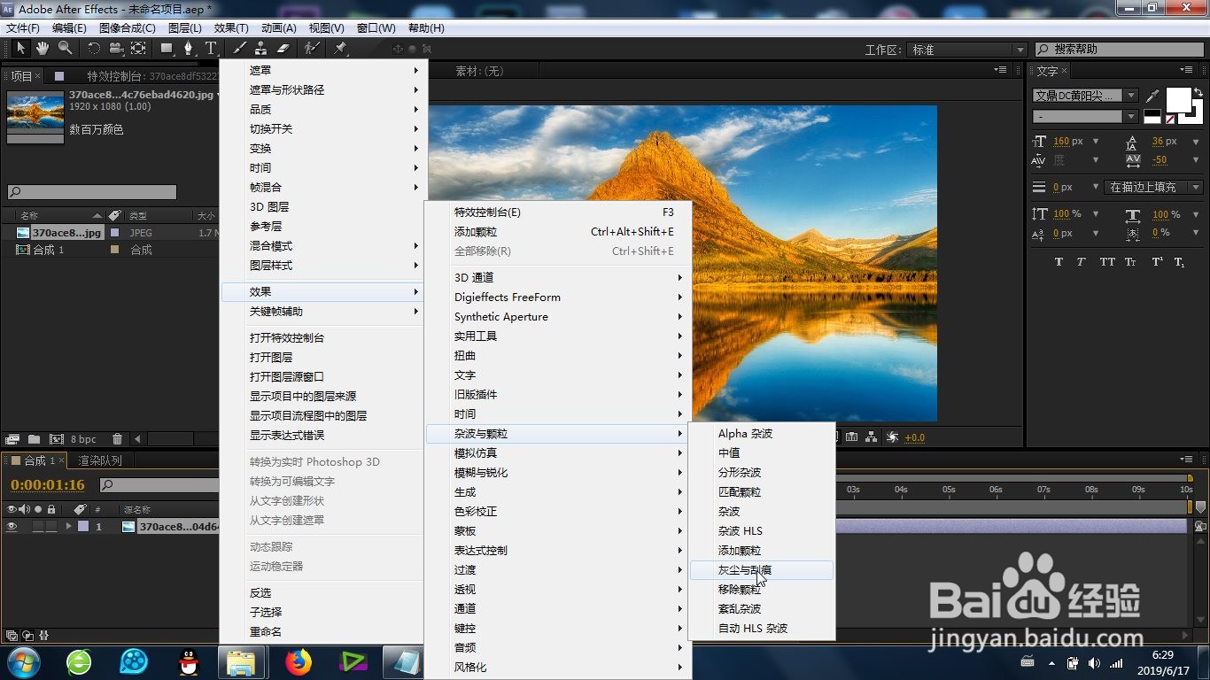Select the Pen tool

pos(189,48)
